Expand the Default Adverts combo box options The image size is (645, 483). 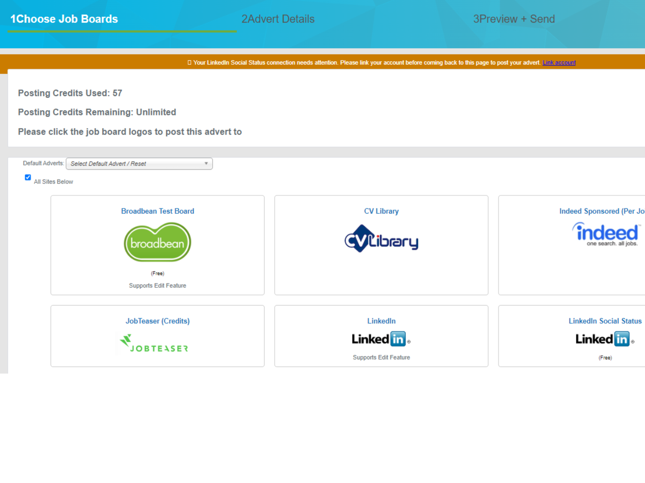138,164
